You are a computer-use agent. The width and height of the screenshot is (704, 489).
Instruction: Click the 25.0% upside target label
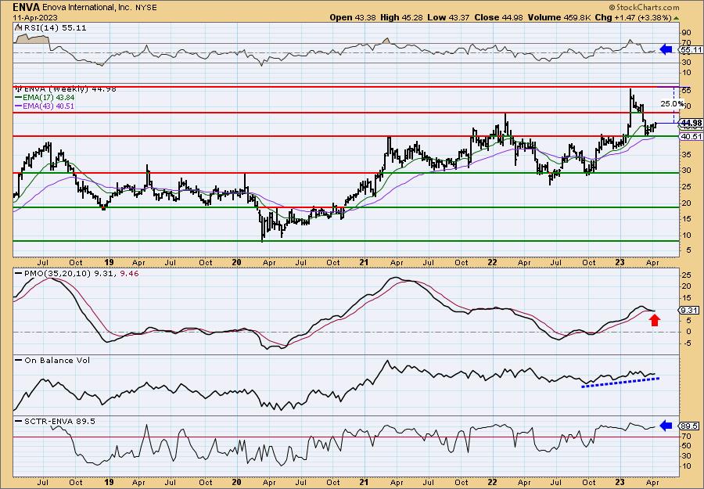click(672, 104)
